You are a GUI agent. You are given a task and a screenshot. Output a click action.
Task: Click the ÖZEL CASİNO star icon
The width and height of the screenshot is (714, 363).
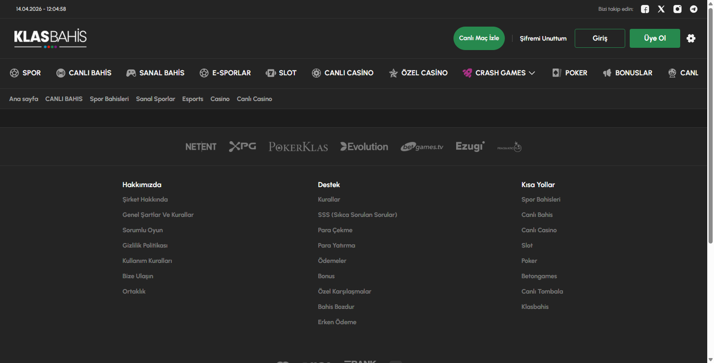394,73
